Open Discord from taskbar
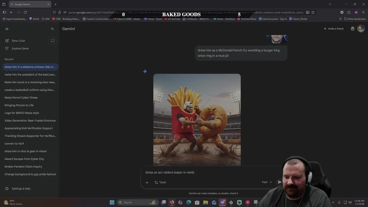Screen dimensions: 368x207 223,202
